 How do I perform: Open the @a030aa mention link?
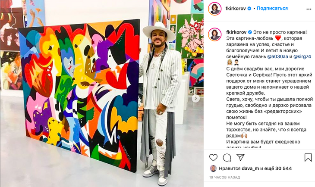[x=277, y=56]
